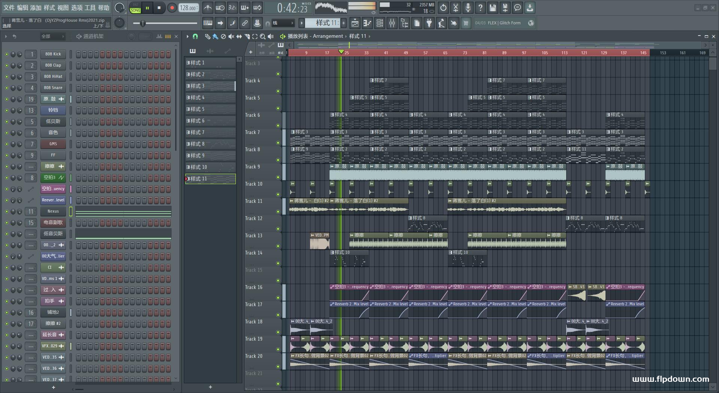Screen dimensions: 719x393
Task: Click the microphone one-click recording icon
Action: point(468,7)
